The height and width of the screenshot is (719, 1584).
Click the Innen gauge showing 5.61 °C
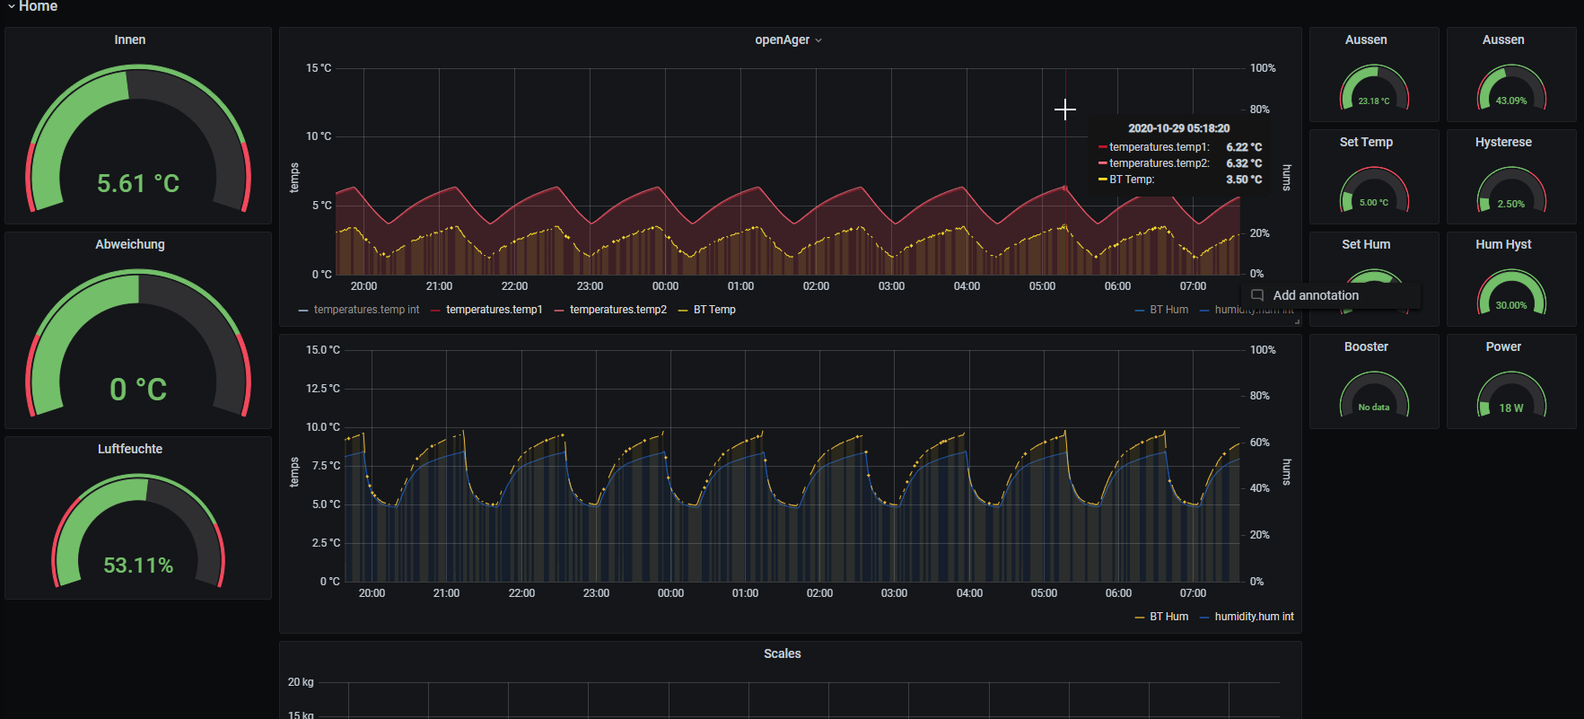(138, 144)
